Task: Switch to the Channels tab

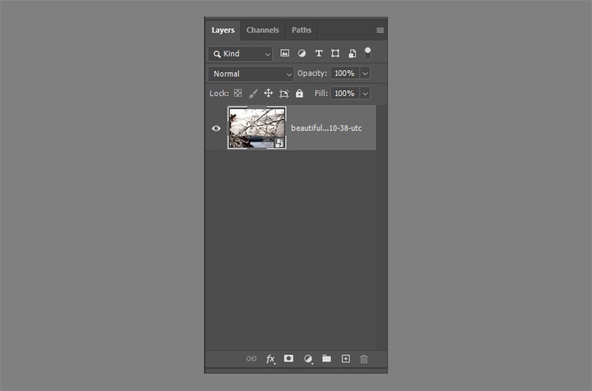Action: tap(263, 30)
